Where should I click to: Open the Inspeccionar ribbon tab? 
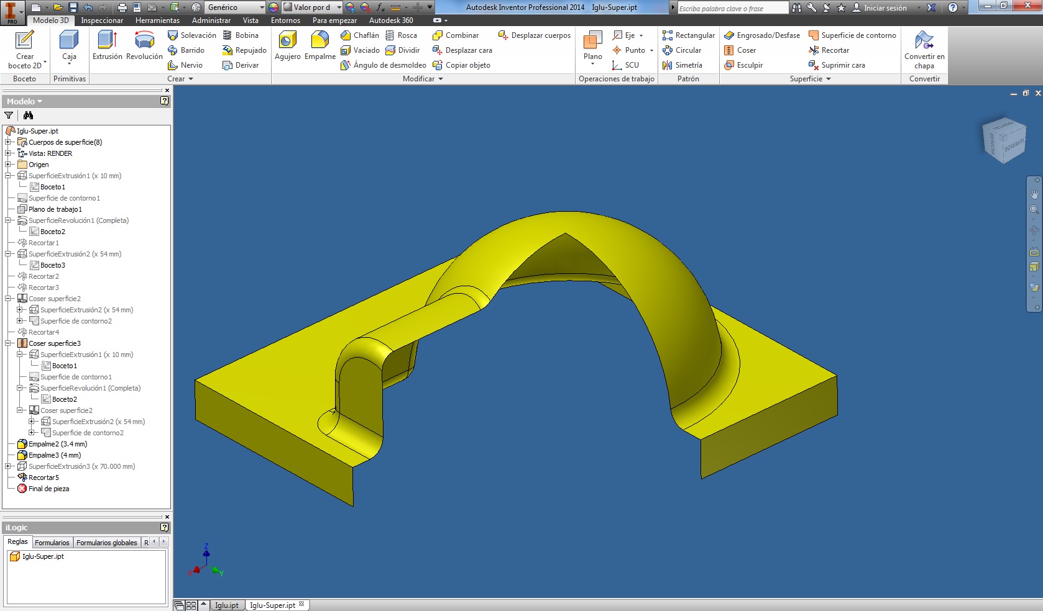(102, 20)
